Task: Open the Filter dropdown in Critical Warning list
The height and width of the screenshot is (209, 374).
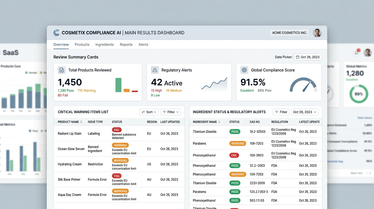Action: point(170,112)
